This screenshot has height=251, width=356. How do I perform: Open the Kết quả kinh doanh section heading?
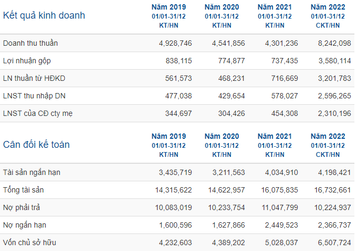click(x=44, y=15)
